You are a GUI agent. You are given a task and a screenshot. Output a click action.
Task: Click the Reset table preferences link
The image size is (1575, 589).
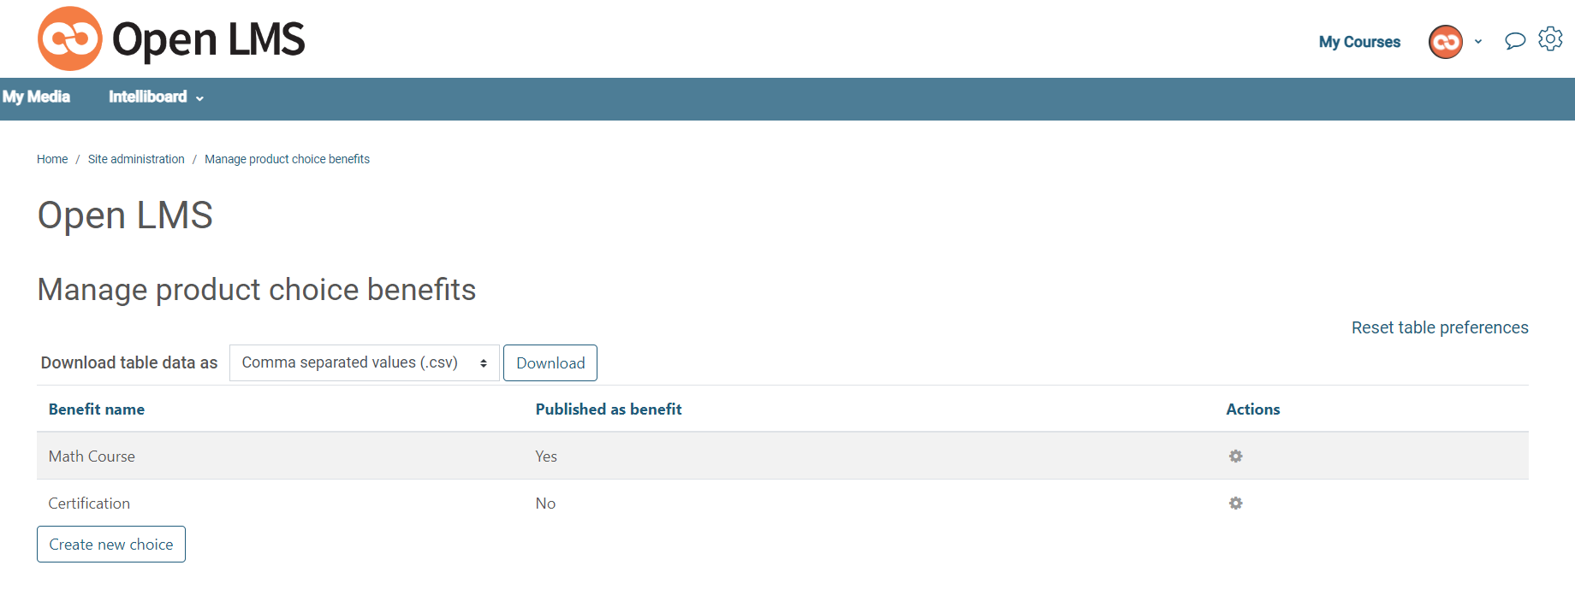[1439, 327]
